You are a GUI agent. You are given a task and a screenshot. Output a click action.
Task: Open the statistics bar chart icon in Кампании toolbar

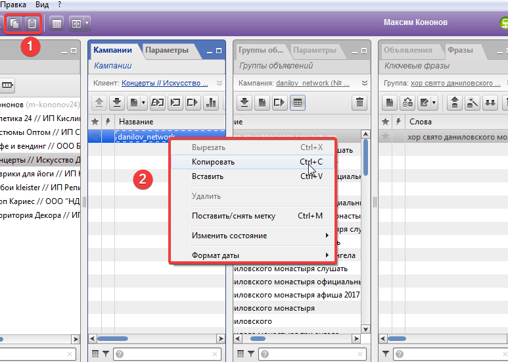click(212, 103)
